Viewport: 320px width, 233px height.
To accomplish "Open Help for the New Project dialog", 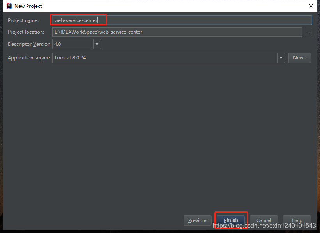I will tap(297, 220).
